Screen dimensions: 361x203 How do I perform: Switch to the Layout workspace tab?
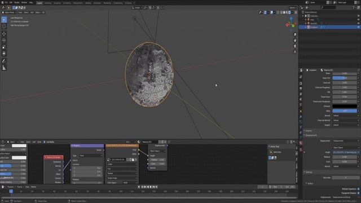pyautogui.click(x=39, y=3)
